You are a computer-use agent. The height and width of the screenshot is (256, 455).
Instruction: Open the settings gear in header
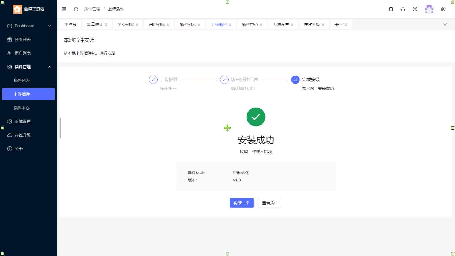[x=443, y=9]
